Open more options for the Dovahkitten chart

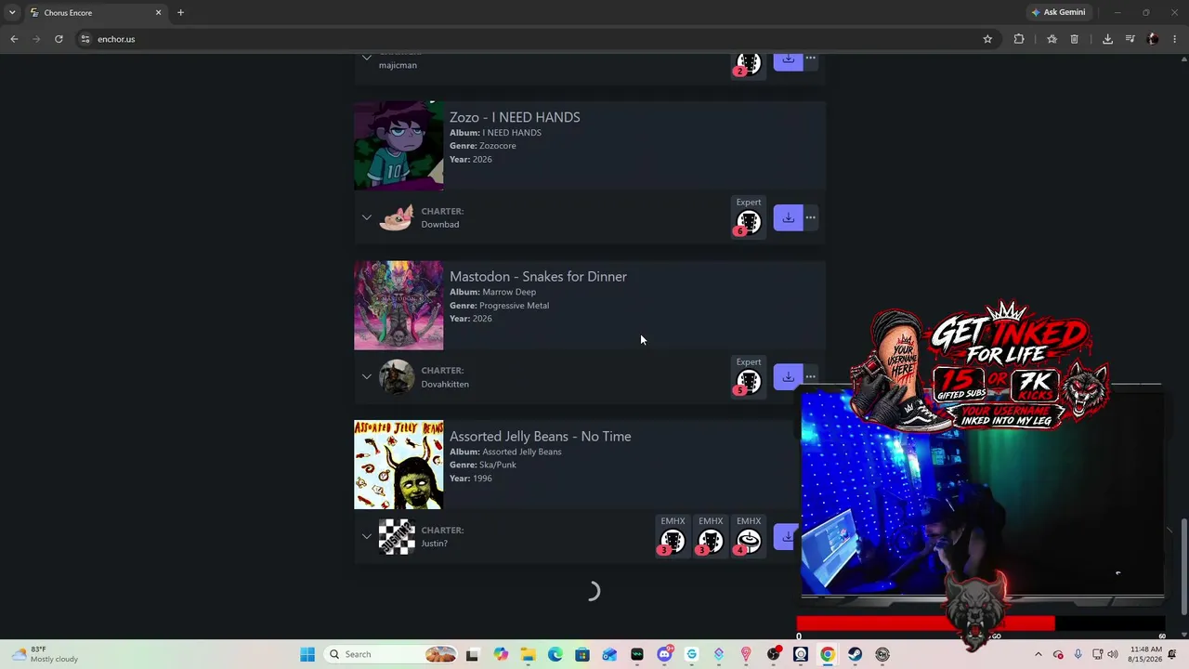(811, 376)
